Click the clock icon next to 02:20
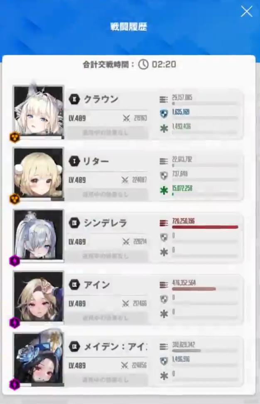The height and width of the screenshot is (404, 260). 143,64
